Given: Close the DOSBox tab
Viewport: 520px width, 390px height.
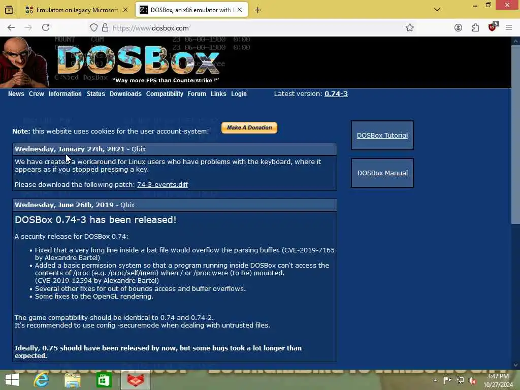Looking at the screenshot, I should [x=240, y=10].
